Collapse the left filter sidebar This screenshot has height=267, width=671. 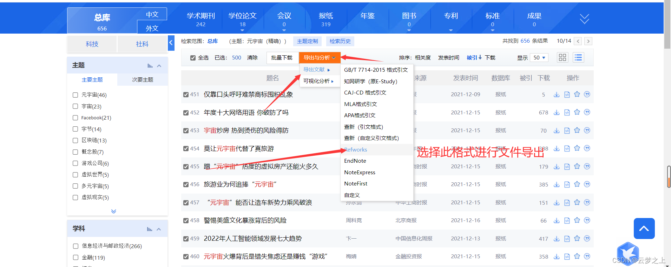[171, 43]
